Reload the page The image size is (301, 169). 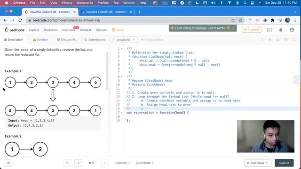(20, 20)
